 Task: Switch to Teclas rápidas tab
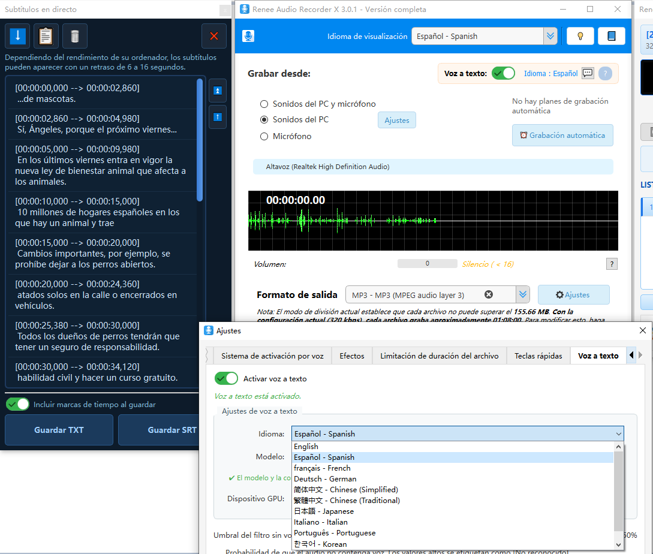538,356
